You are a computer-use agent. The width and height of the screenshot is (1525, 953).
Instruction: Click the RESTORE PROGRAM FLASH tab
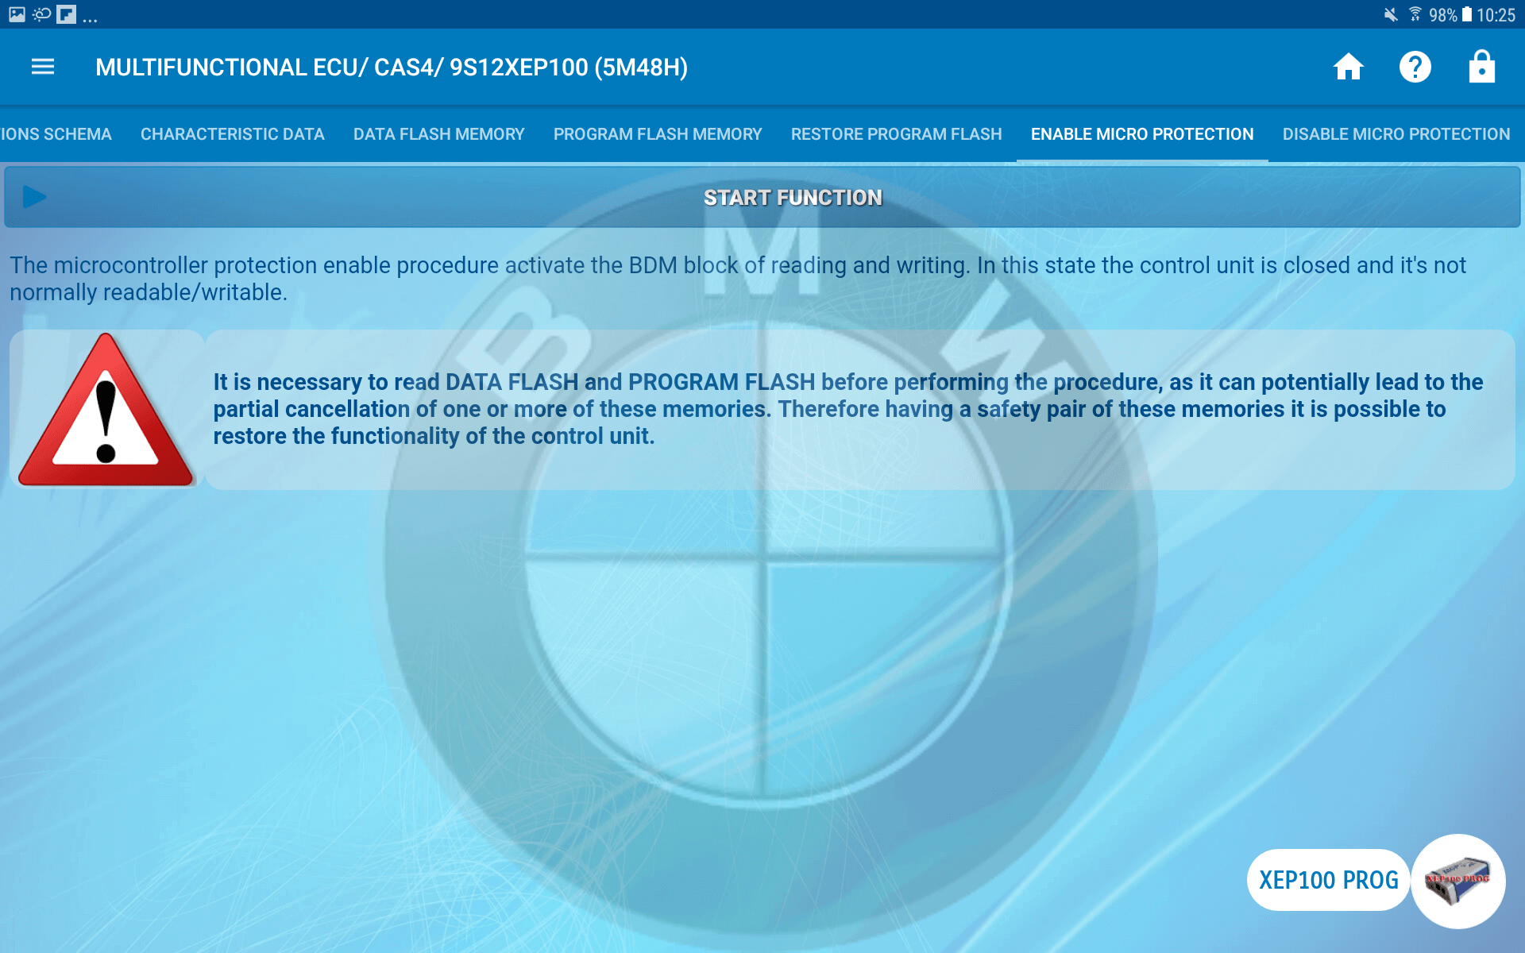(x=896, y=133)
